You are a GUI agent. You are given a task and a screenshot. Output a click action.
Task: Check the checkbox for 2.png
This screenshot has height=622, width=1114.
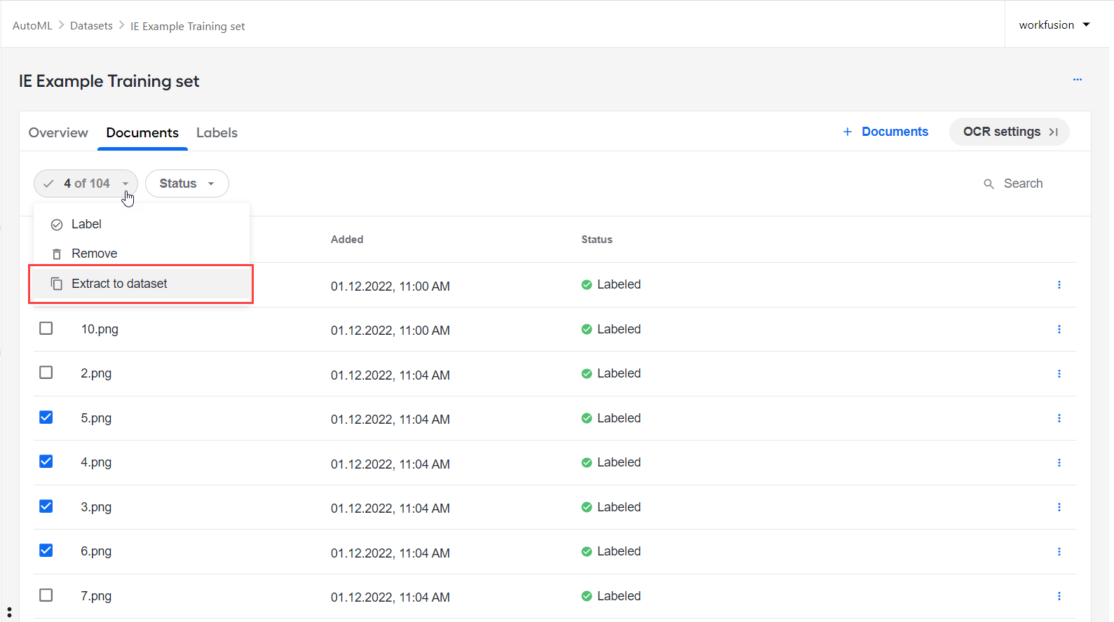point(46,373)
